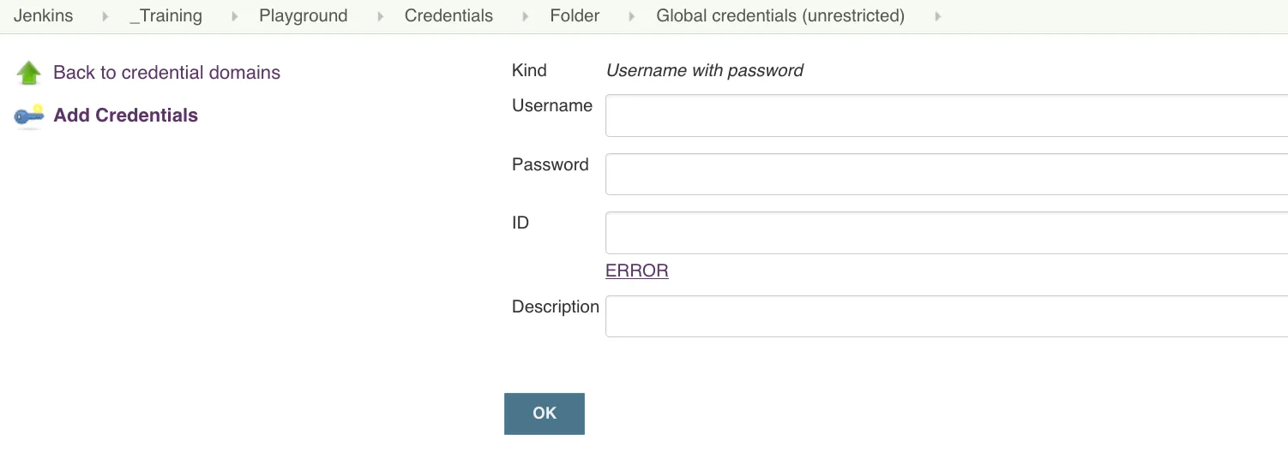1288x452 pixels.
Task: Jump to Credentials breadcrumb
Action: pos(448,16)
